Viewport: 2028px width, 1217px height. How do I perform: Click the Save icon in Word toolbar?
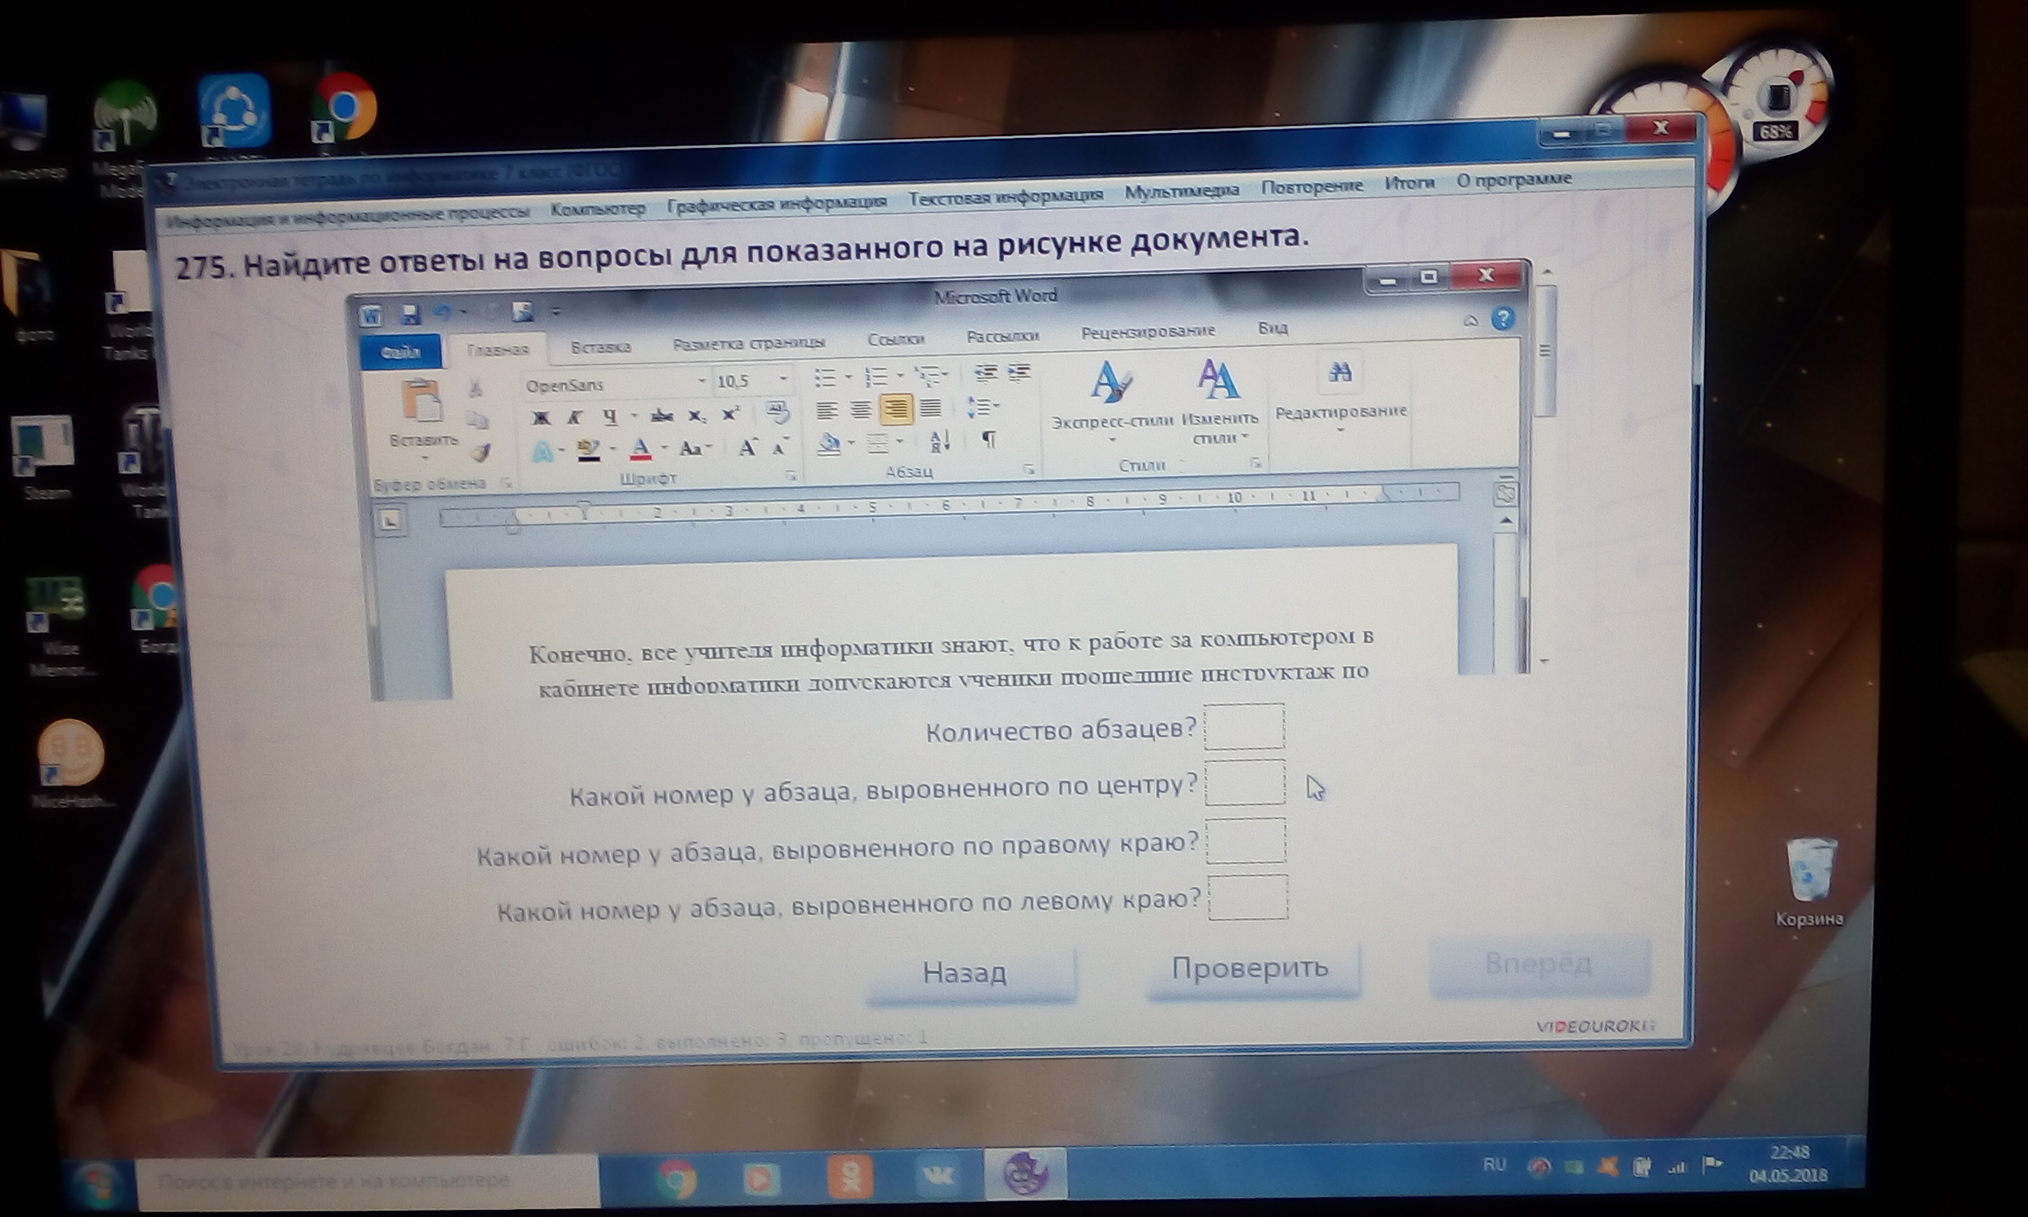[x=410, y=313]
